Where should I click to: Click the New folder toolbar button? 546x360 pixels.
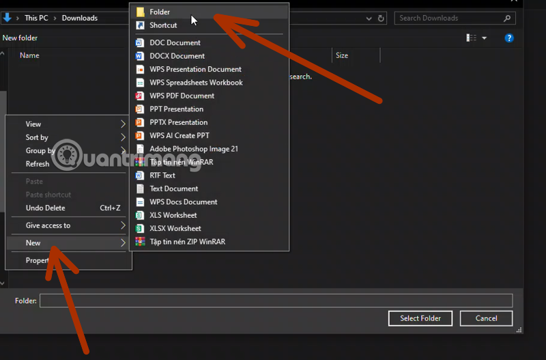[20, 38]
